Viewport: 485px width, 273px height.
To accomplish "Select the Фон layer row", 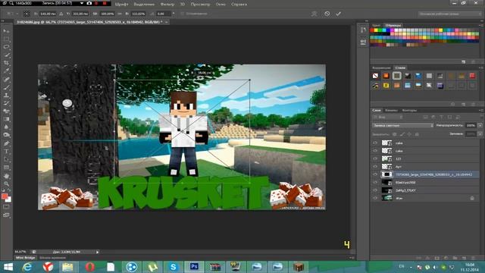I will click(x=425, y=198).
